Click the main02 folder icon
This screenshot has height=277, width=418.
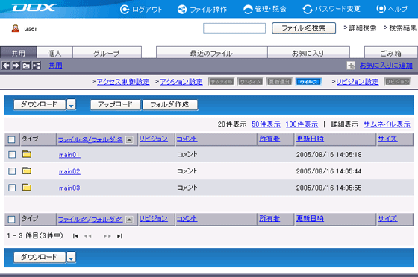27,171
